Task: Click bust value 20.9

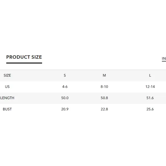Action: (65, 109)
